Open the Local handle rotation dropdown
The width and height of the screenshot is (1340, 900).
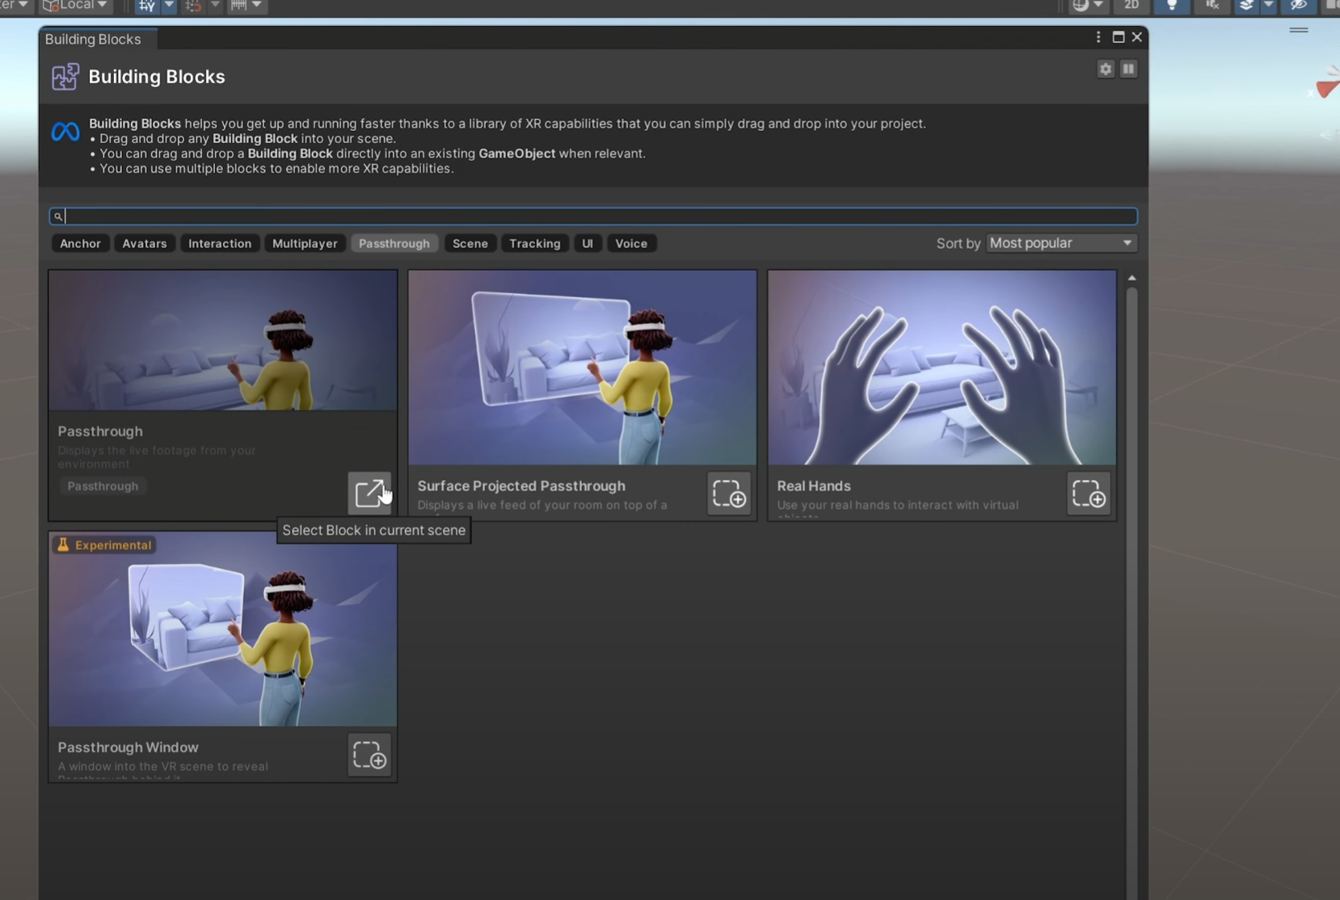point(75,6)
